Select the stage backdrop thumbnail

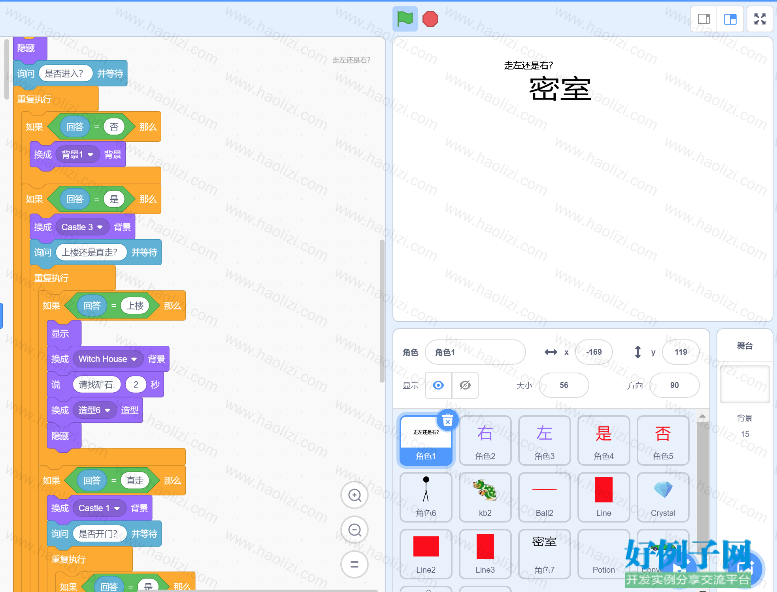click(x=745, y=384)
